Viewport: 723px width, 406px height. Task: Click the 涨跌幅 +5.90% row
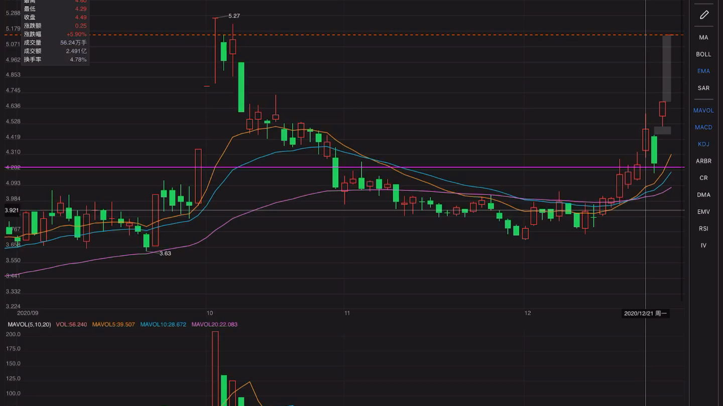(x=55, y=35)
